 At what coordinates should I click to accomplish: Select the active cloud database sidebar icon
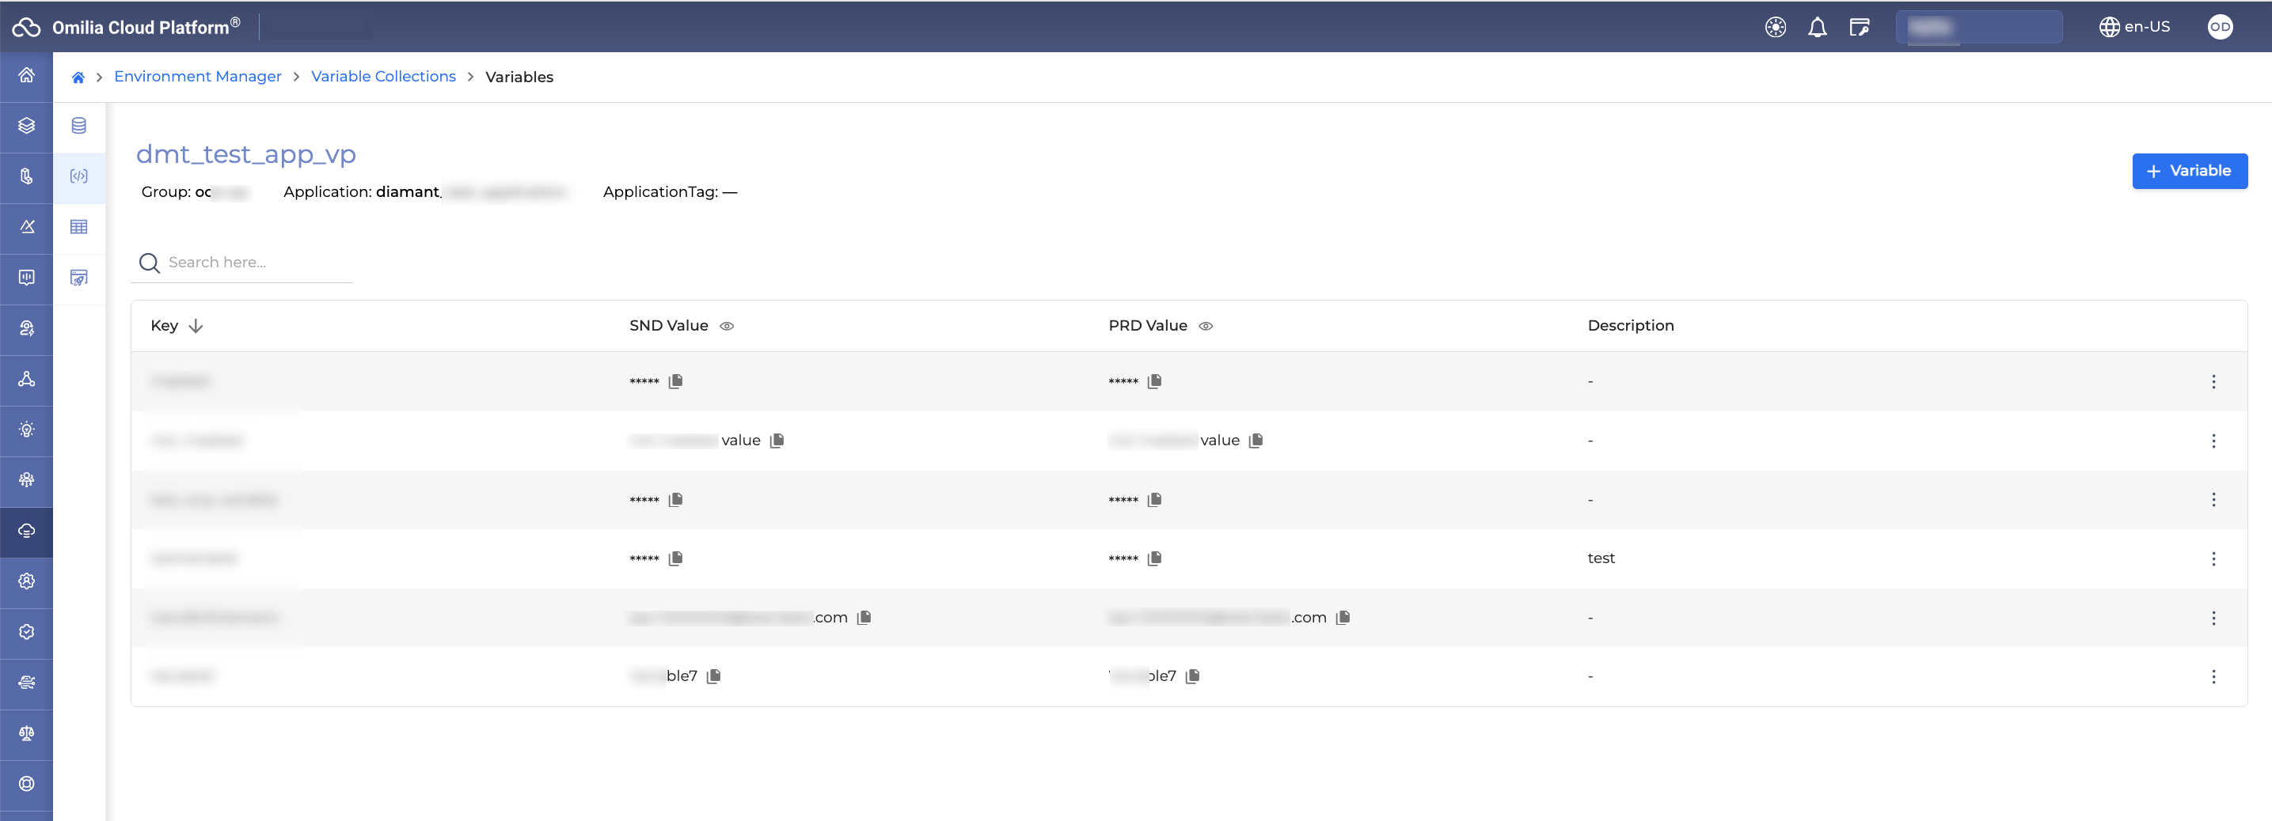tap(26, 532)
